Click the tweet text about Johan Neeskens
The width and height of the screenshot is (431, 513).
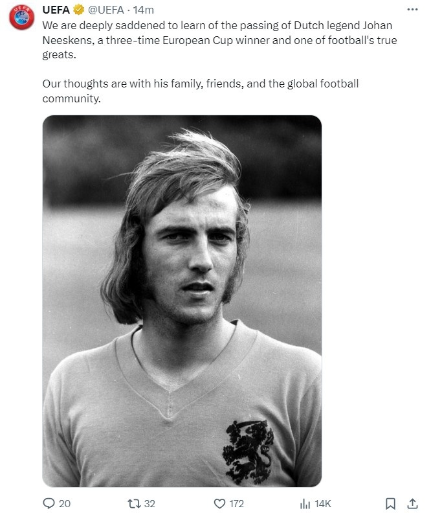(219, 40)
